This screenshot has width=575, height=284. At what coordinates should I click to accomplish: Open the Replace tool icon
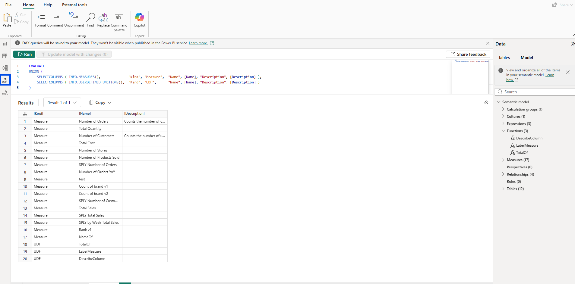[103, 17]
